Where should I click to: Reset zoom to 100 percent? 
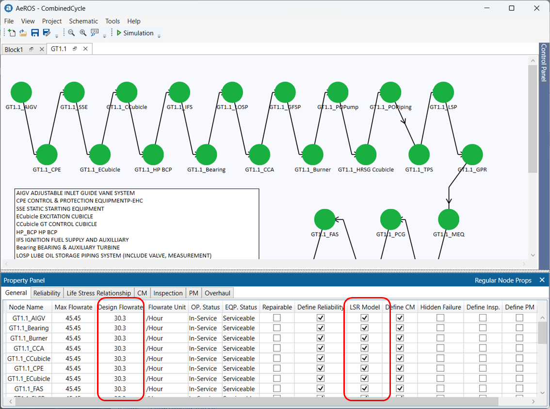pyautogui.click(x=94, y=32)
